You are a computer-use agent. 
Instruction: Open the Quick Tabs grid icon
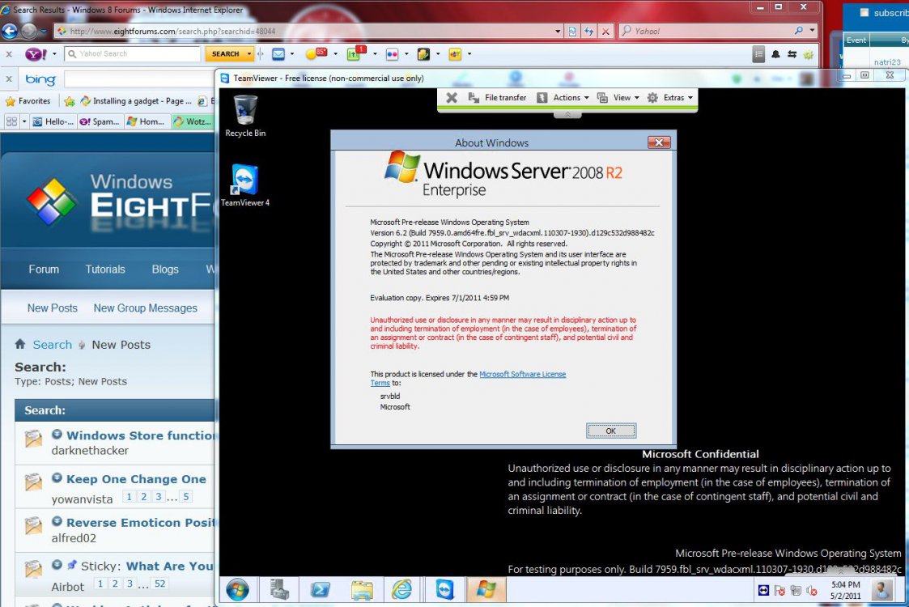[11, 121]
